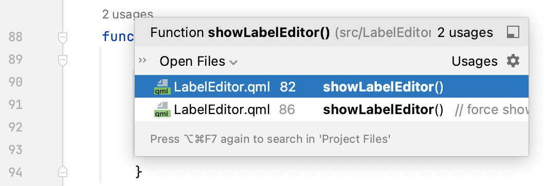Select LabelEditor.qml usage at line 86
This screenshot has width=545, height=186.
tap(332, 109)
